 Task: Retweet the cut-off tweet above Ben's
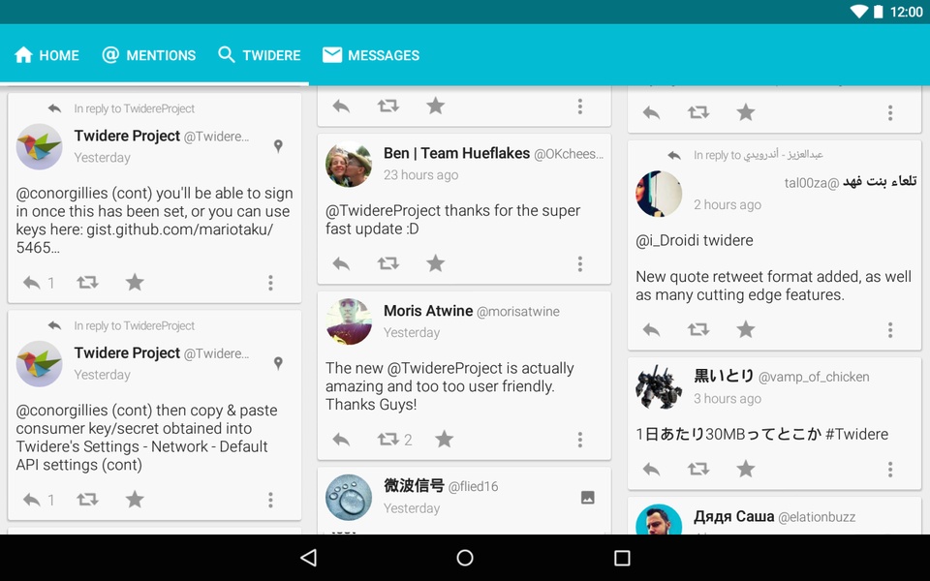(387, 107)
